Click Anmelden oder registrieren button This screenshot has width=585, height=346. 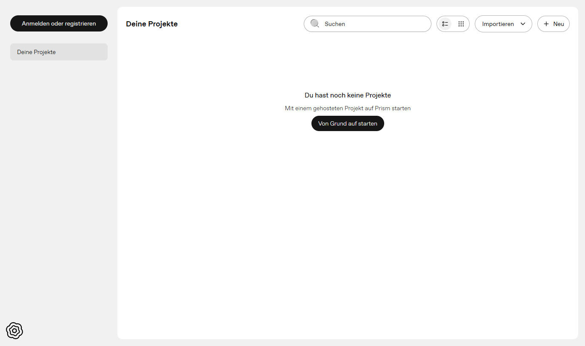pos(59,24)
